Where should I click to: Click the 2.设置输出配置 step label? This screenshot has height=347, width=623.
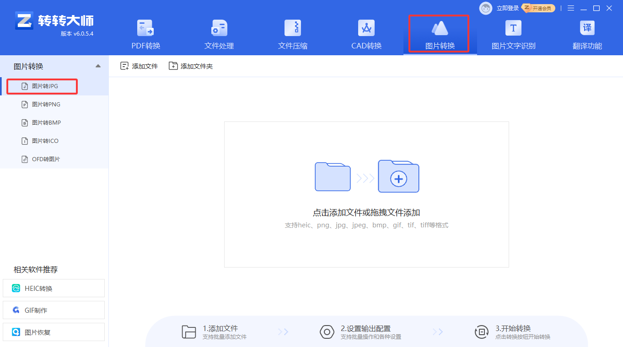(365, 328)
